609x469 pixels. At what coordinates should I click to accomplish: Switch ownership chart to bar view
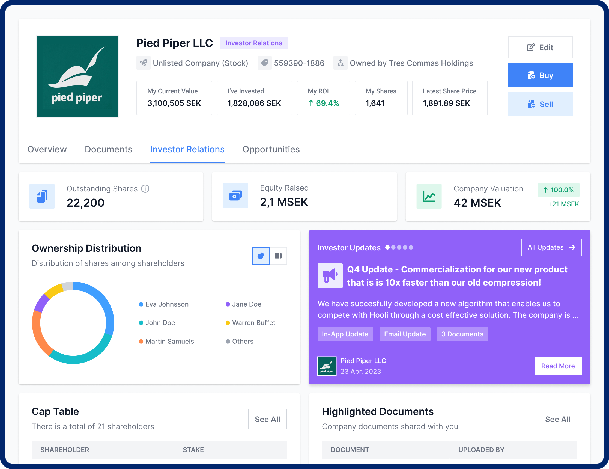pos(278,256)
